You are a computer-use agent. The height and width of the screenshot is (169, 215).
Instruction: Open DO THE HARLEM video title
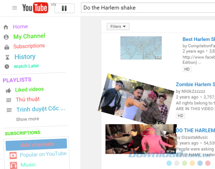tap(195, 130)
